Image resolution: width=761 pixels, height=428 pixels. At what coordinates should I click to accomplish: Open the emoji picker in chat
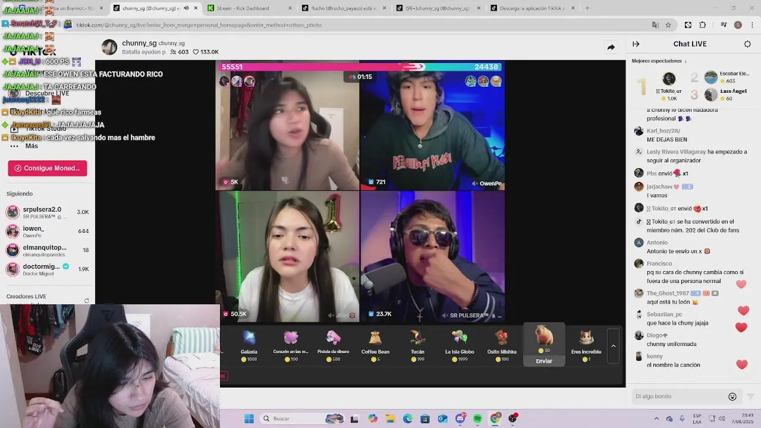point(732,396)
